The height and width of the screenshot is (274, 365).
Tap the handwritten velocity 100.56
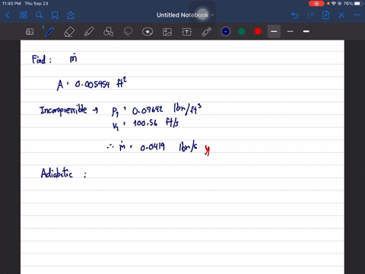pos(145,123)
